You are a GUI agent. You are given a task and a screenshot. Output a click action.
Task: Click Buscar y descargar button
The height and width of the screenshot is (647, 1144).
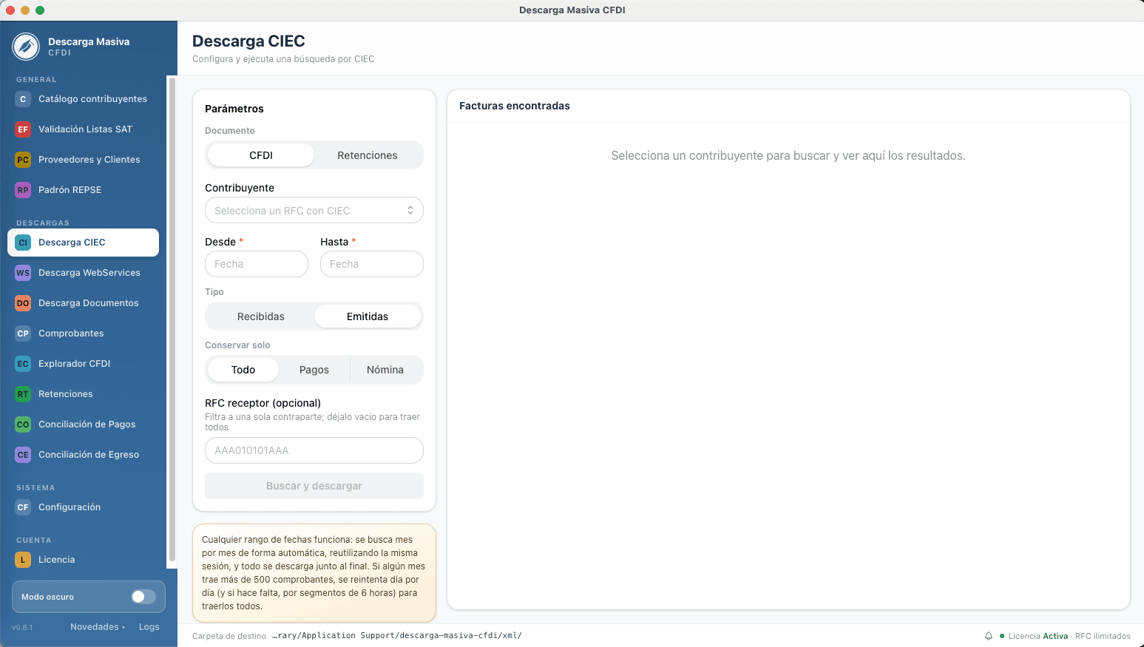tap(314, 486)
